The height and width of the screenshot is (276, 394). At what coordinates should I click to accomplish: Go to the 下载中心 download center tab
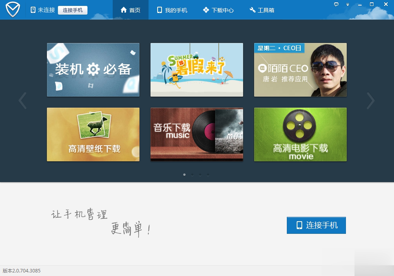(x=218, y=10)
